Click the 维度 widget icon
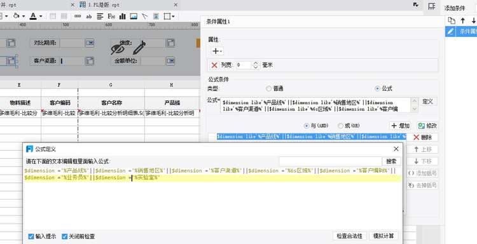 pos(170,43)
